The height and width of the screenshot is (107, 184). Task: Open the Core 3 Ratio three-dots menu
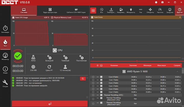[98, 86]
